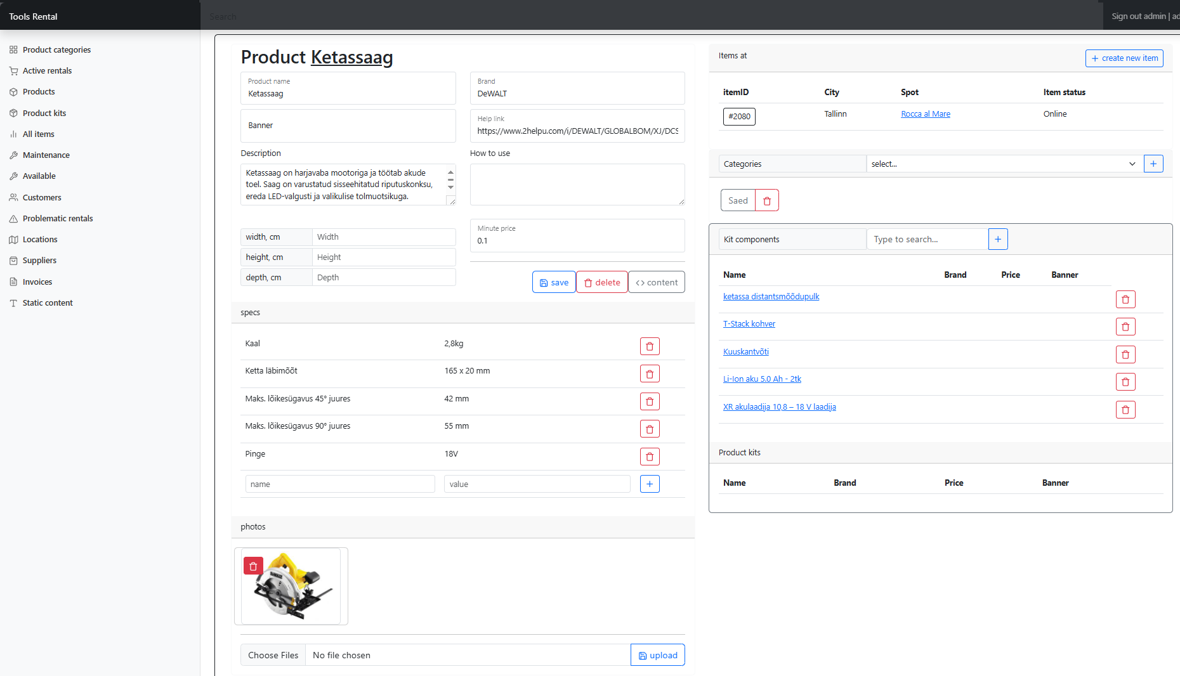Add selected category with plus icon
Image resolution: width=1180 pixels, height=676 pixels.
tap(1153, 164)
